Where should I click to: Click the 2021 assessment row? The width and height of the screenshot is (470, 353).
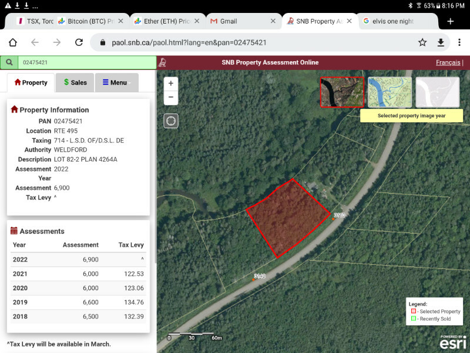[78, 274]
